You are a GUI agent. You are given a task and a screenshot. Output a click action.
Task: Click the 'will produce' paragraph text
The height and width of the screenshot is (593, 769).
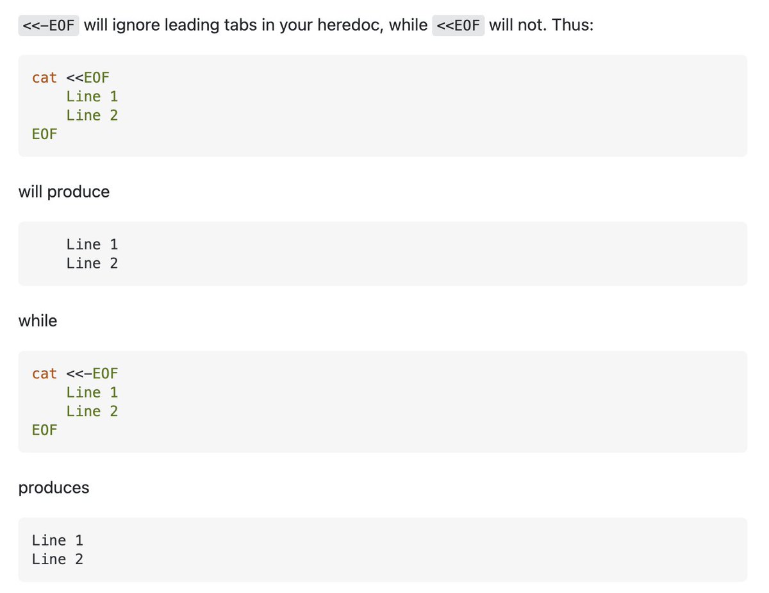click(x=64, y=192)
